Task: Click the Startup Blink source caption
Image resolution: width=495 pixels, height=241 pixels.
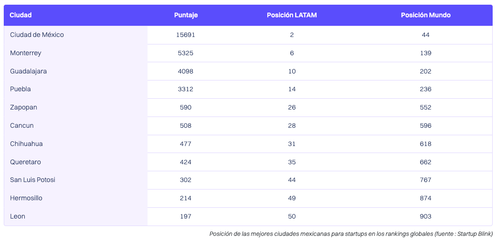Action: coord(351,234)
